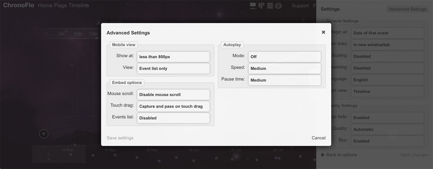This screenshot has width=433, height=169.
Task: Click the zoom-in plus circle on timeline
Action: click(44, 134)
